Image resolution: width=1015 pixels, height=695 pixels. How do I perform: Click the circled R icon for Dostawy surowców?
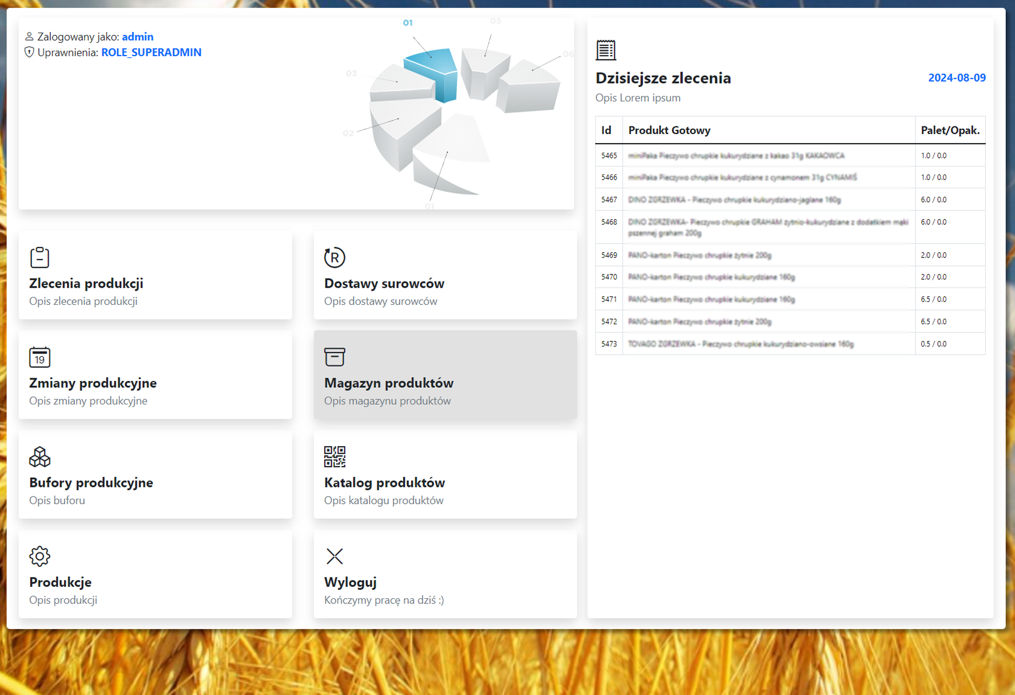[335, 257]
